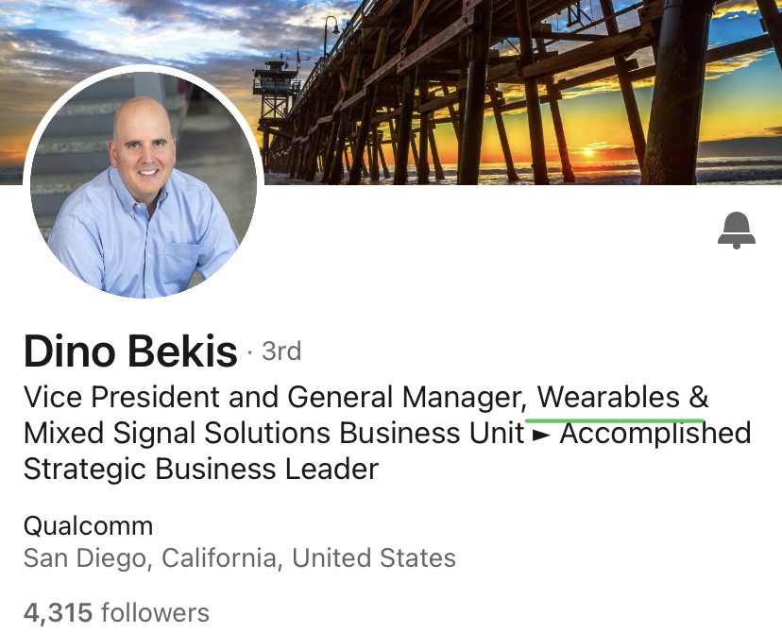Click the 3rd degree connection badge
The width and height of the screenshot is (782, 633).
[281, 351]
